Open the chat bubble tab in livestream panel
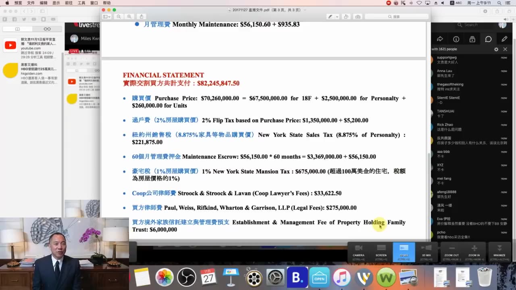516x290 pixels. [488, 39]
